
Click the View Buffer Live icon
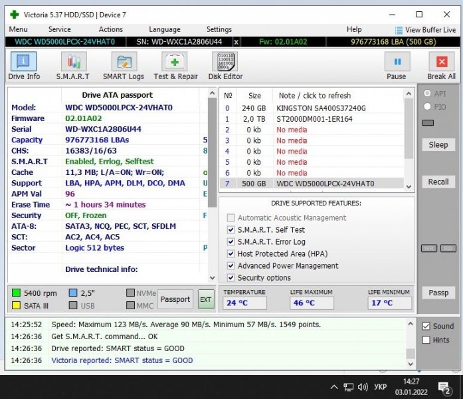tap(399, 30)
